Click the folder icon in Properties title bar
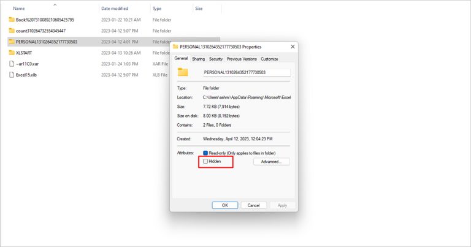471x247 pixels. click(x=175, y=47)
